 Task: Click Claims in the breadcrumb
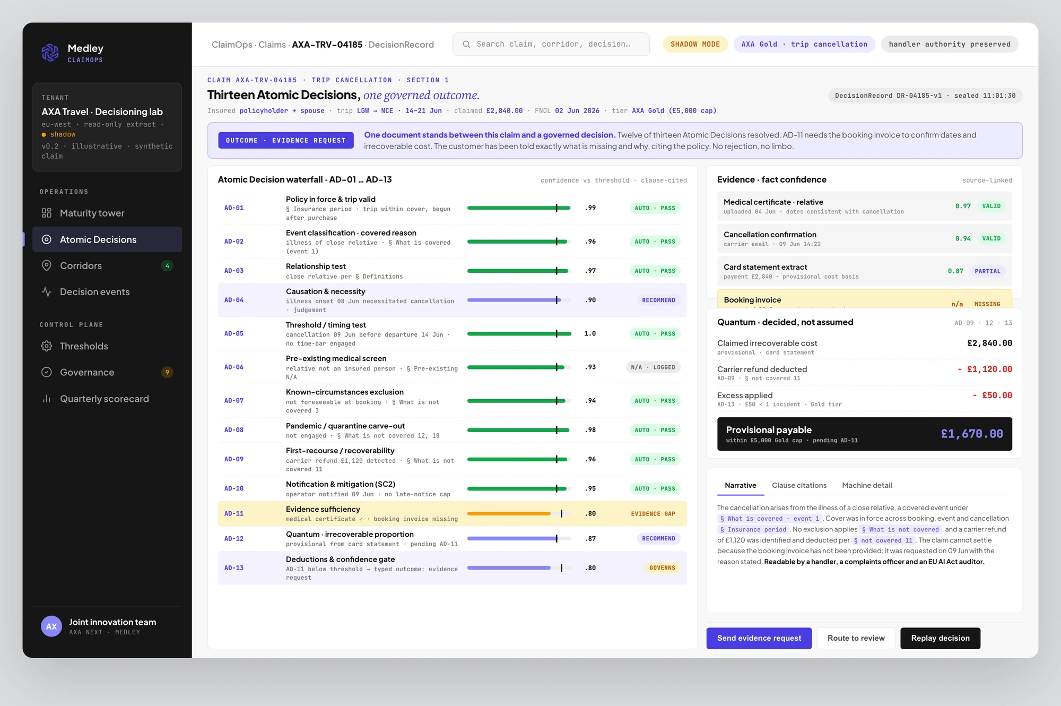[x=272, y=45]
